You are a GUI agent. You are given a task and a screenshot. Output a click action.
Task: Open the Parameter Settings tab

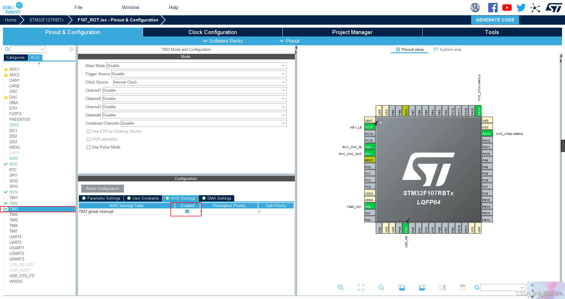(x=101, y=198)
